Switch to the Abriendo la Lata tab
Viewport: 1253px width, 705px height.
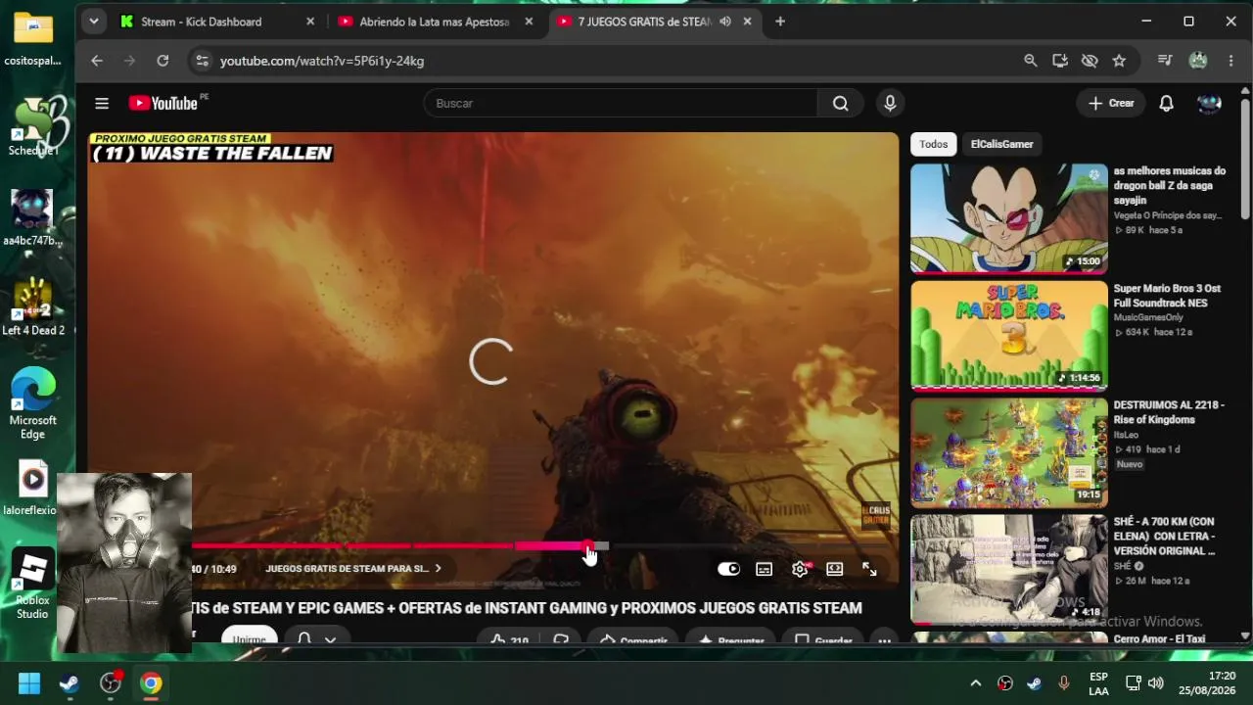[x=437, y=22]
